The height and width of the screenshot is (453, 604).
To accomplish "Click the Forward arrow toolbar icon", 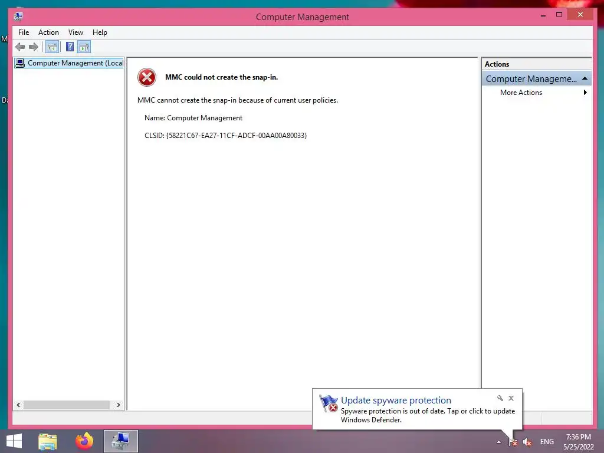I will pos(34,47).
